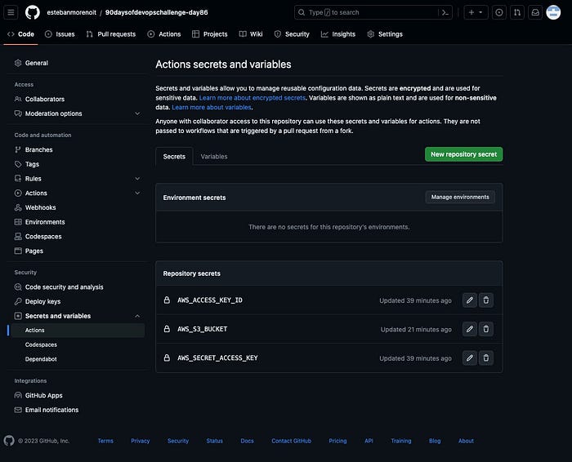Open the issues icon in the header
The image size is (572, 462).
tap(498, 12)
